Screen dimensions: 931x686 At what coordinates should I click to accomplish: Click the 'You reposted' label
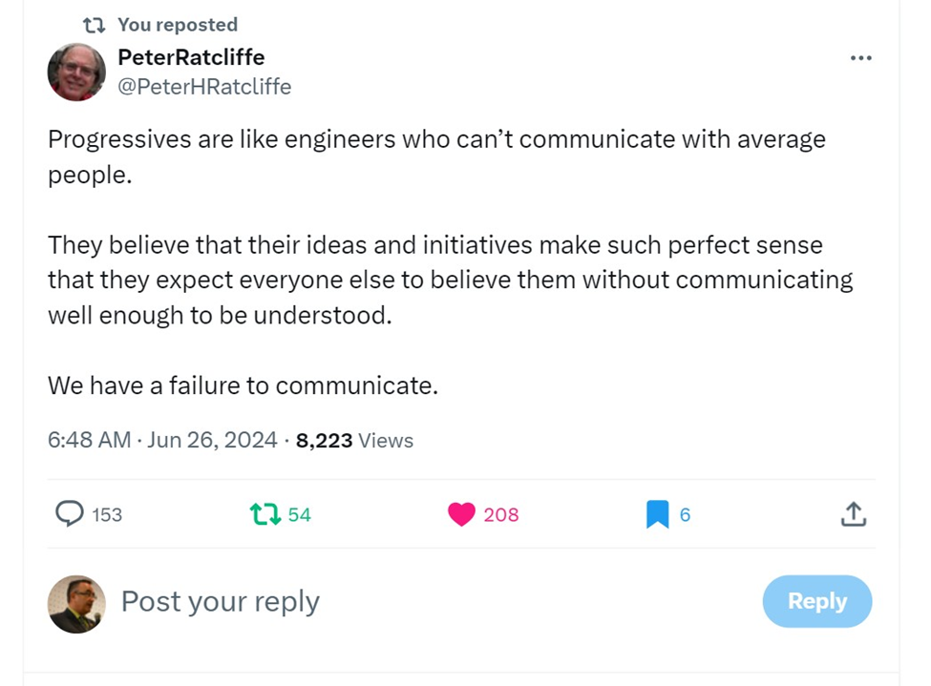point(178,25)
